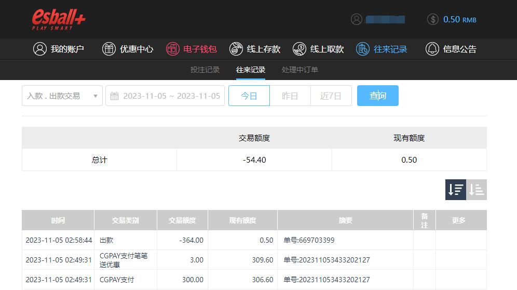This screenshot has width=517, height=290.
Task: Select the 今日 date filter
Action: point(249,96)
